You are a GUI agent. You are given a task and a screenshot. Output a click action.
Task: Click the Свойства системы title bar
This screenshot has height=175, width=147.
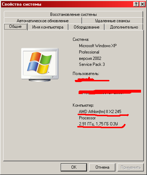click(x=67, y=4)
